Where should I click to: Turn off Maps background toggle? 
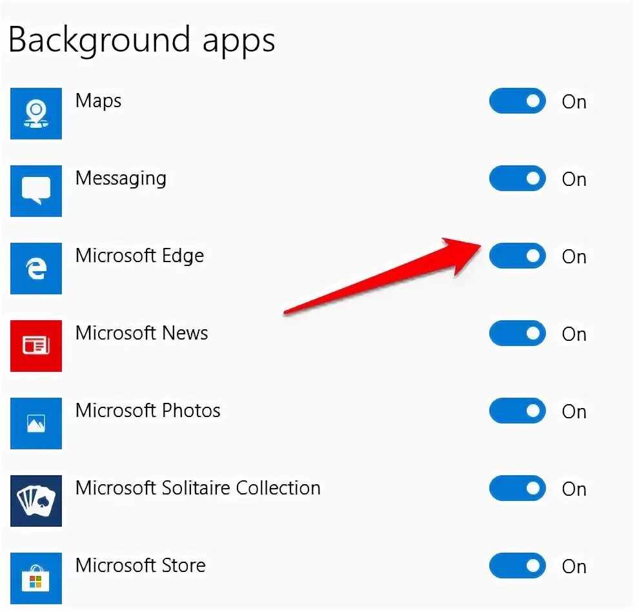(517, 101)
